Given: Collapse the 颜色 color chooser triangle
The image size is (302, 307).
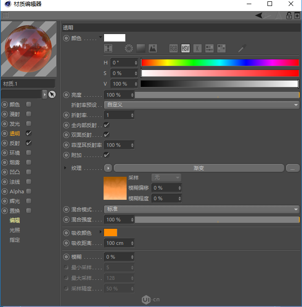Looking at the screenshot, I should pos(100,37).
